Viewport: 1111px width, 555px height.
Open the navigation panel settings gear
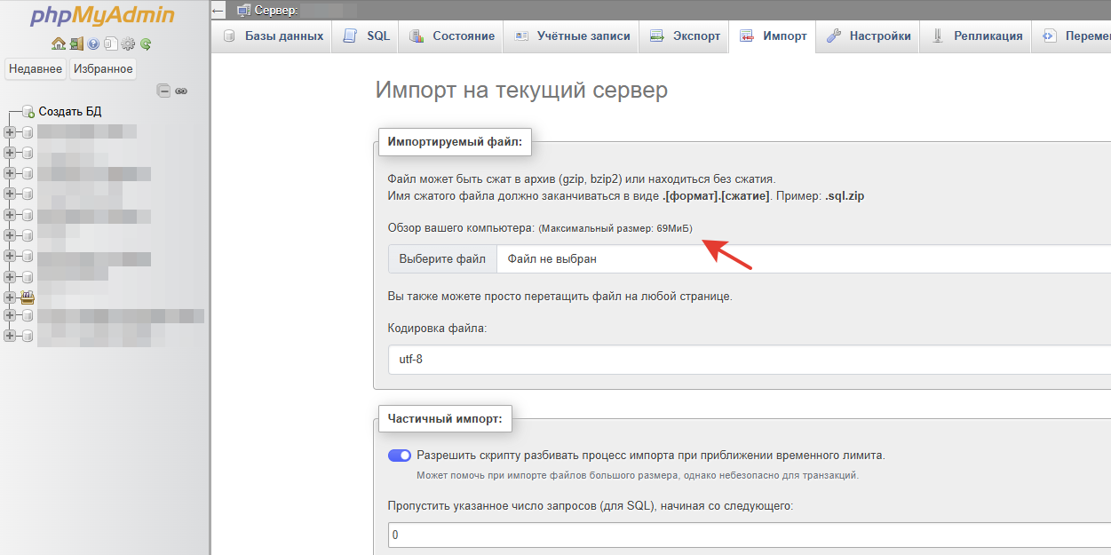[128, 44]
